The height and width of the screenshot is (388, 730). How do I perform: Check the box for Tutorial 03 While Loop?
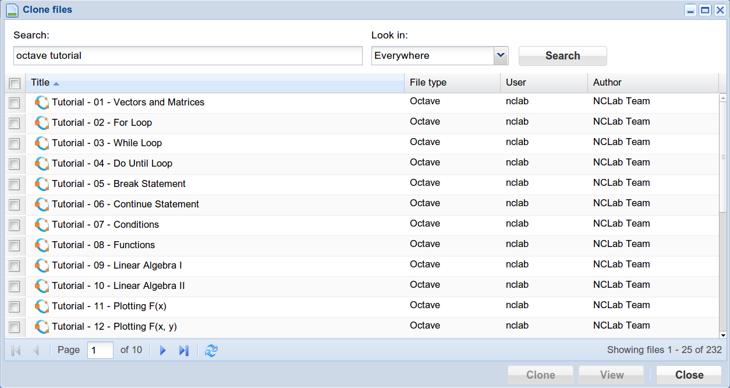coord(15,144)
